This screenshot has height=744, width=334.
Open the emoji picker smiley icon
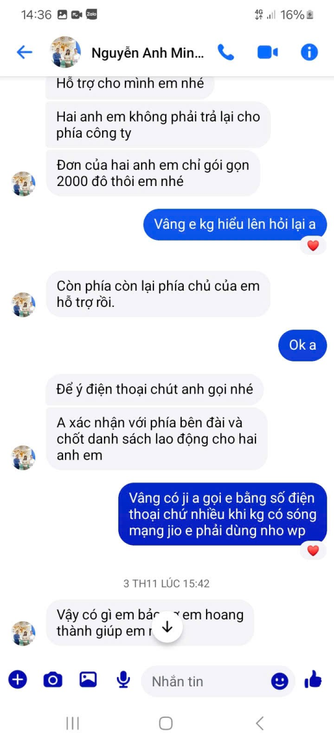click(x=280, y=681)
